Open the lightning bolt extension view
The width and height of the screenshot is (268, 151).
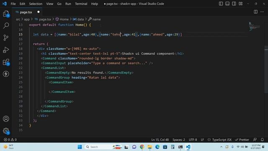tap(6, 74)
